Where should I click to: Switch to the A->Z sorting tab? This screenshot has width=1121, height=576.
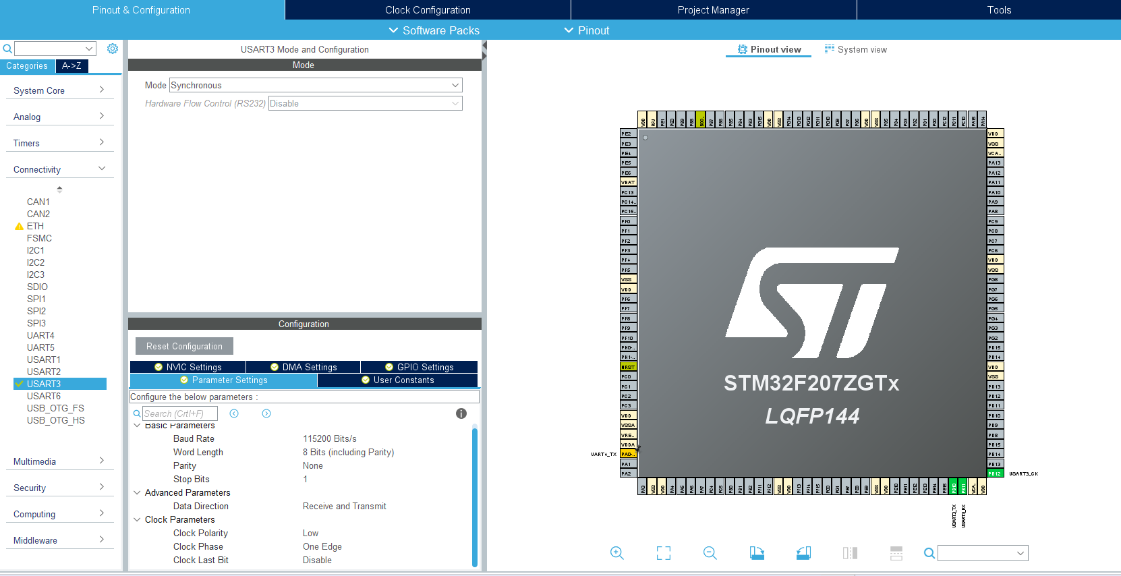coord(71,66)
